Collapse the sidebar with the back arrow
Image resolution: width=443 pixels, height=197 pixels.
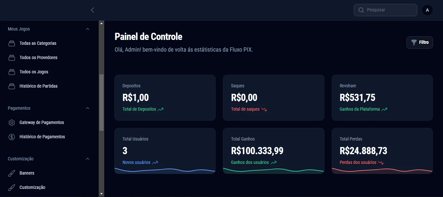tap(93, 10)
